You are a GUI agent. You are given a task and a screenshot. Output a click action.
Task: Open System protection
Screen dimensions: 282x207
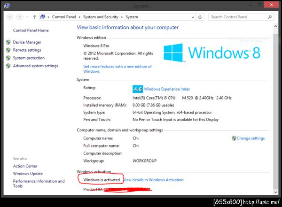(x=29, y=58)
